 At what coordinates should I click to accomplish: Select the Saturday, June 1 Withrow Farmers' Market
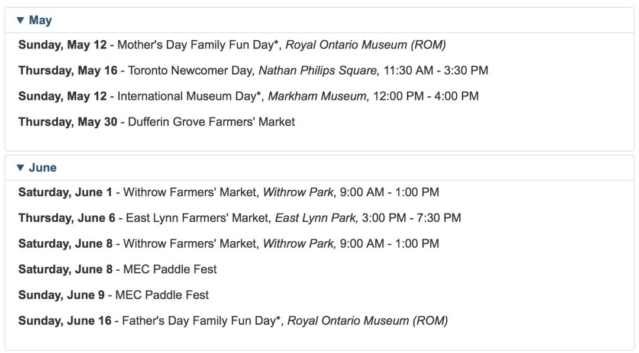228,192
